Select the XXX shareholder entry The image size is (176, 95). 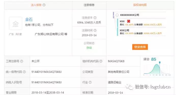[141, 23]
